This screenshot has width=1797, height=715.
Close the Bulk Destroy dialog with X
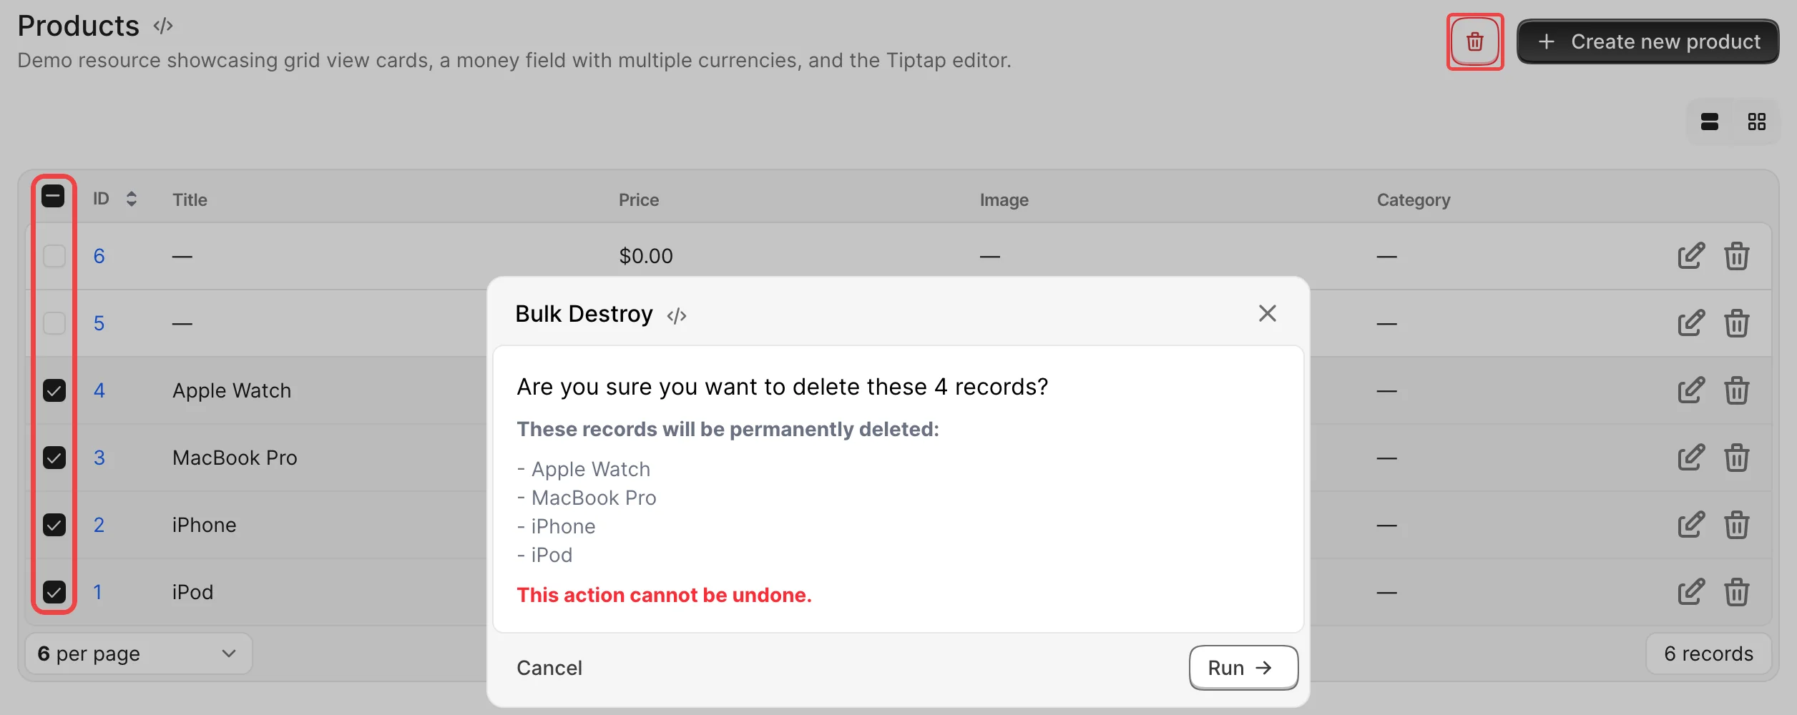1267,313
